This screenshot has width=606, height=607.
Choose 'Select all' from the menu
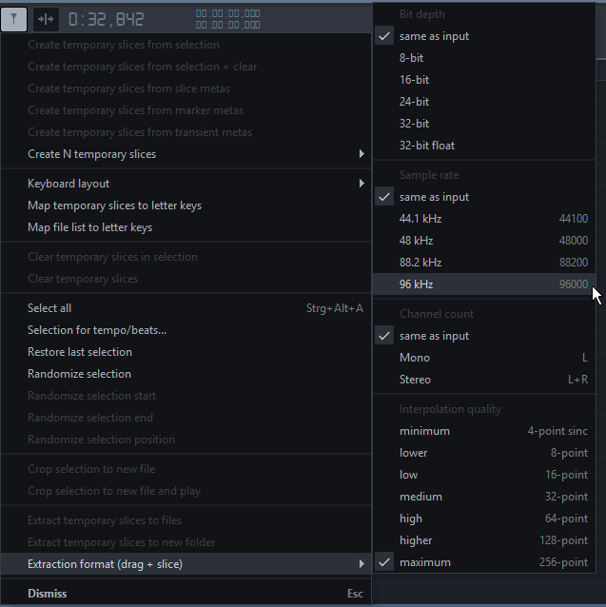(49, 308)
